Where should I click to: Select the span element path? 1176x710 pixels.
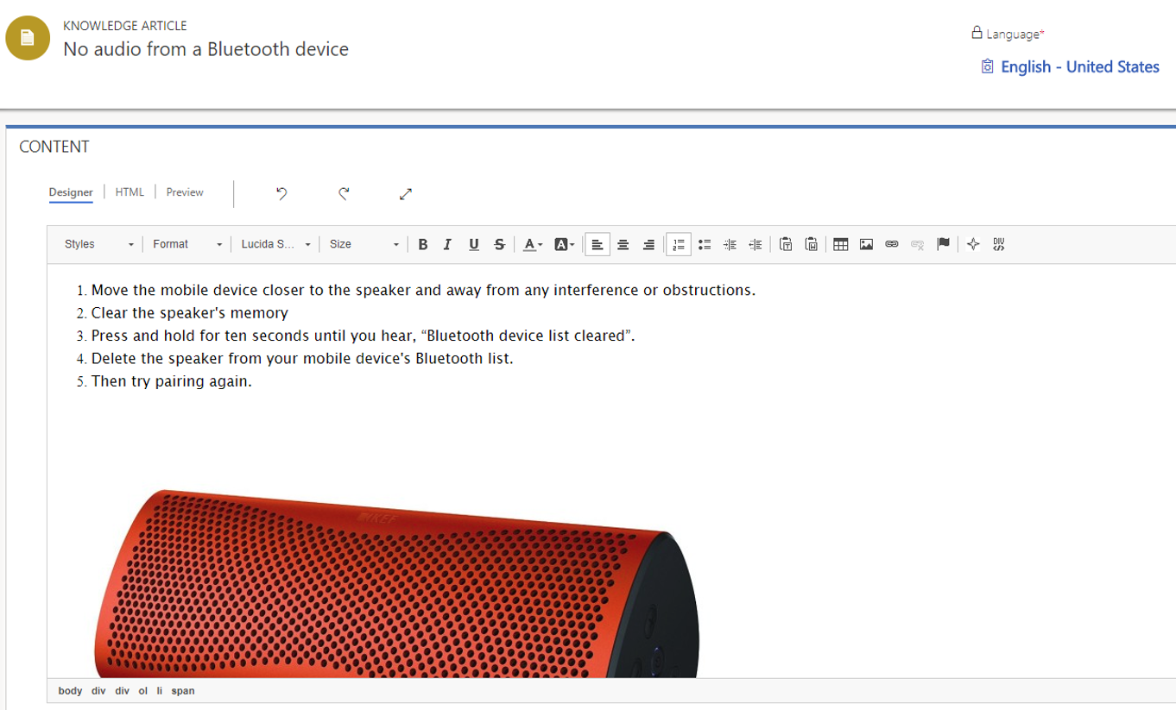click(183, 691)
